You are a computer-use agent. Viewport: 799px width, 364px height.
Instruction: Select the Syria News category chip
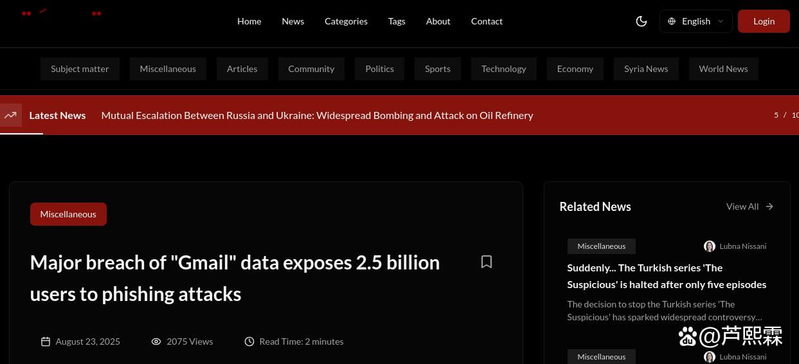pyautogui.click(x=646, y=69)
